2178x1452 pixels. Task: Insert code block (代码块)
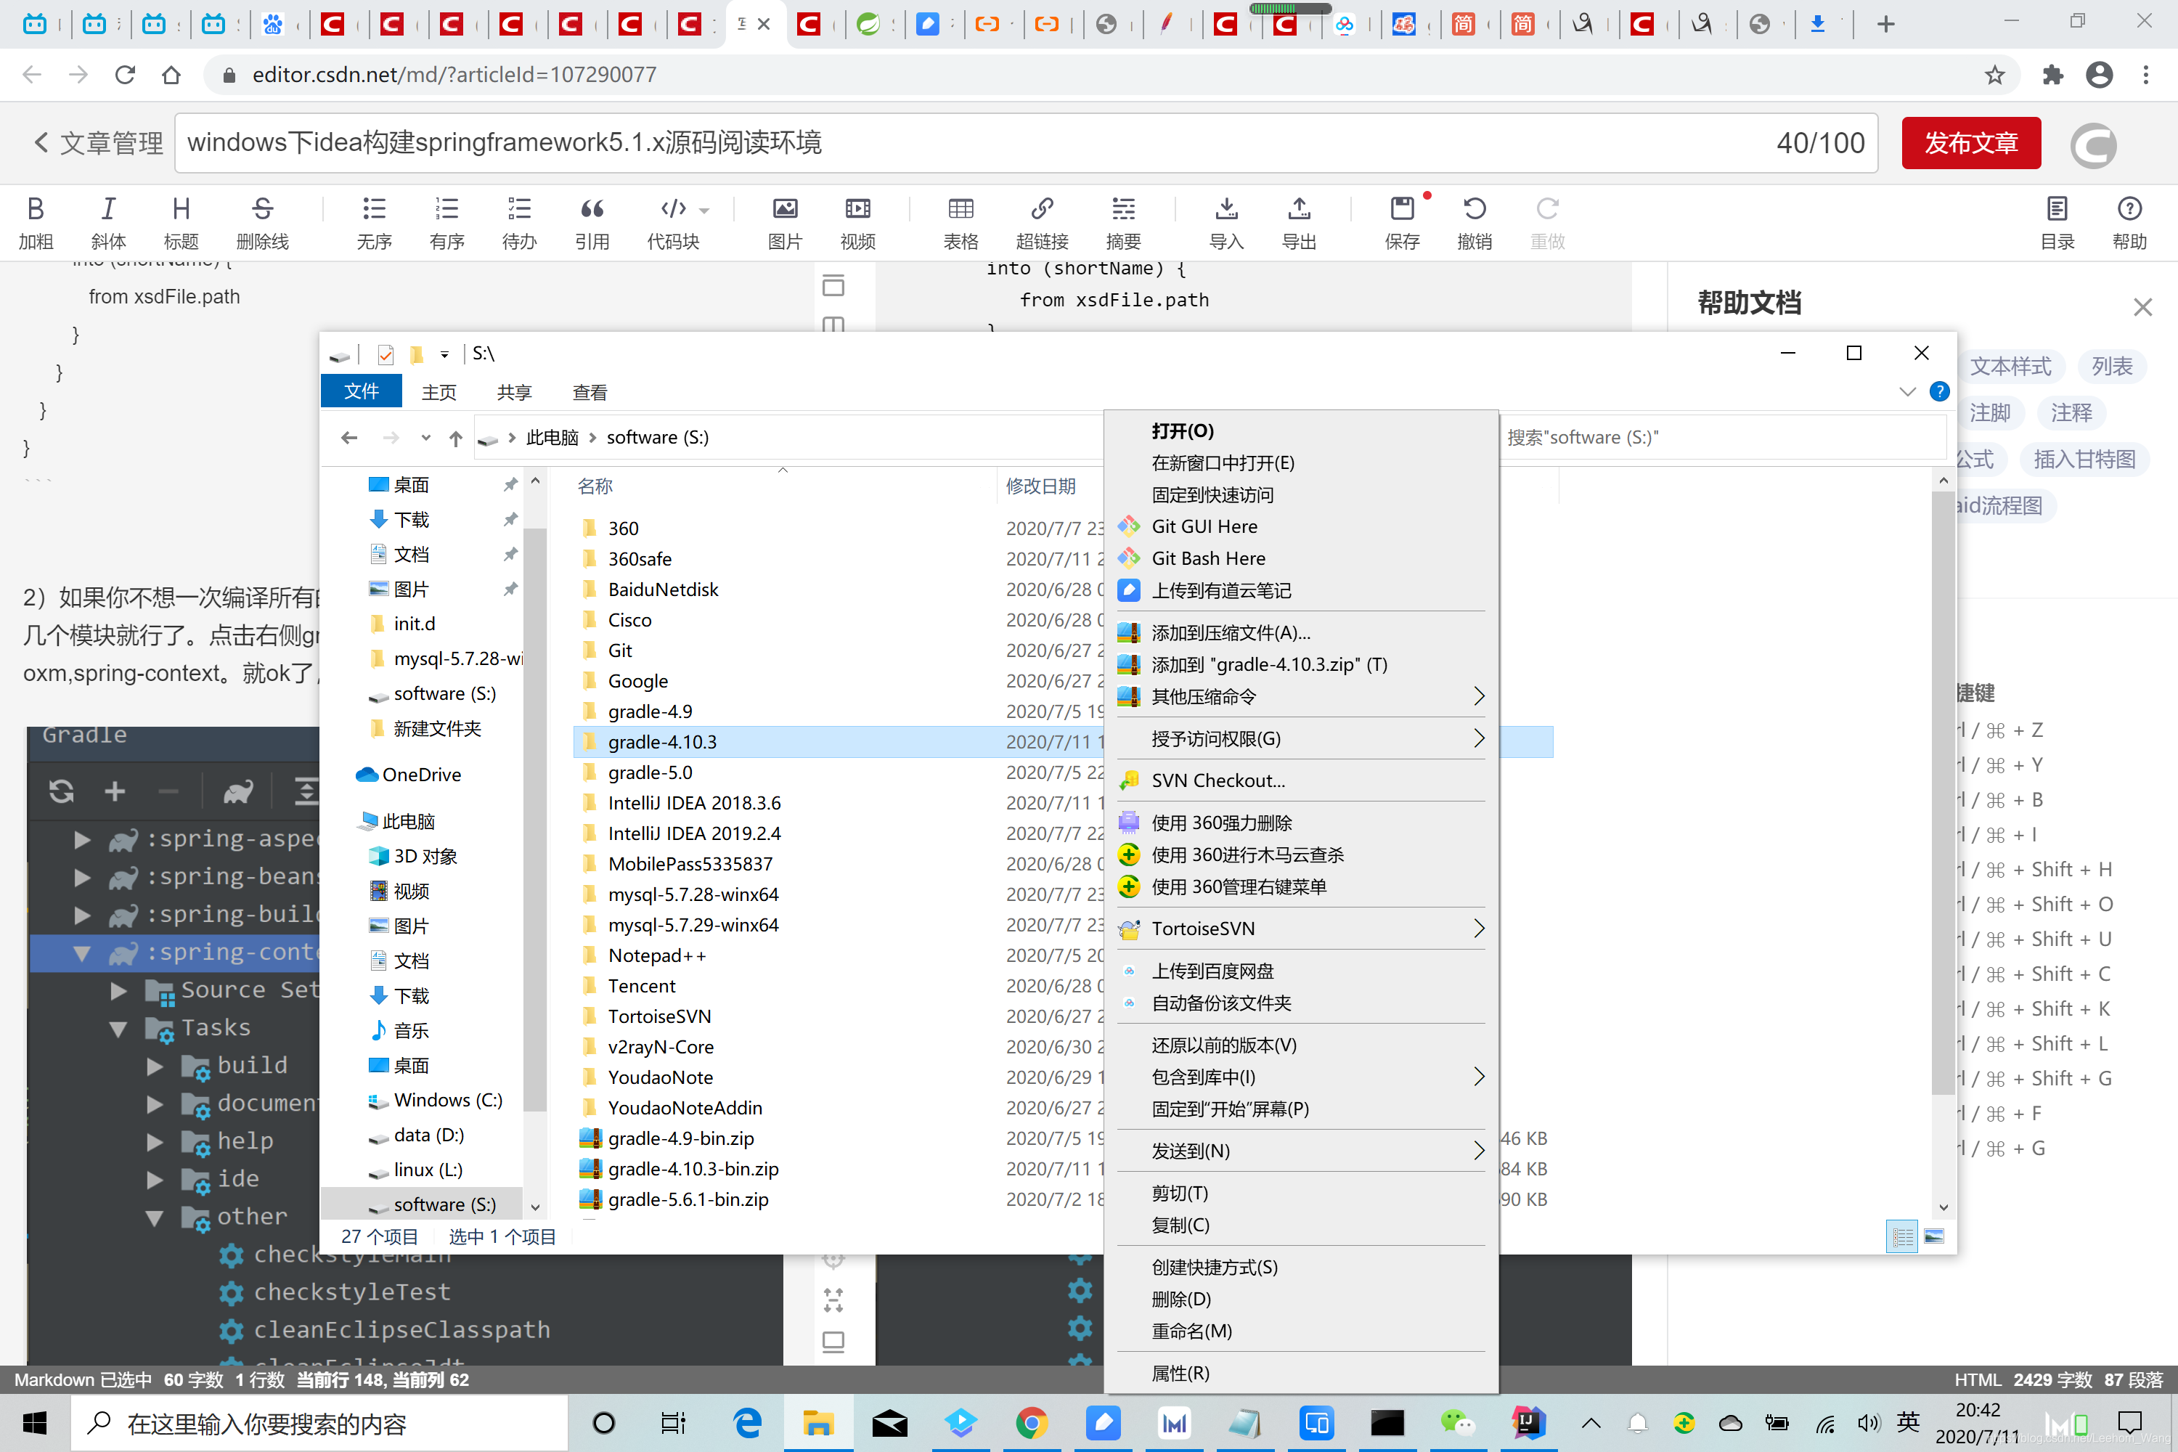coord(673,222)
